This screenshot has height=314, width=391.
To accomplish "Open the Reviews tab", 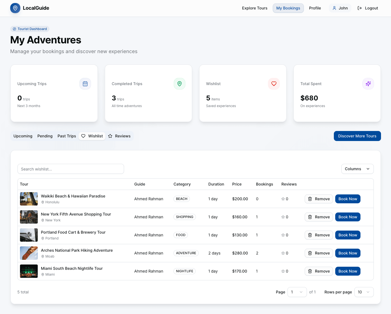I will point(120,136).
